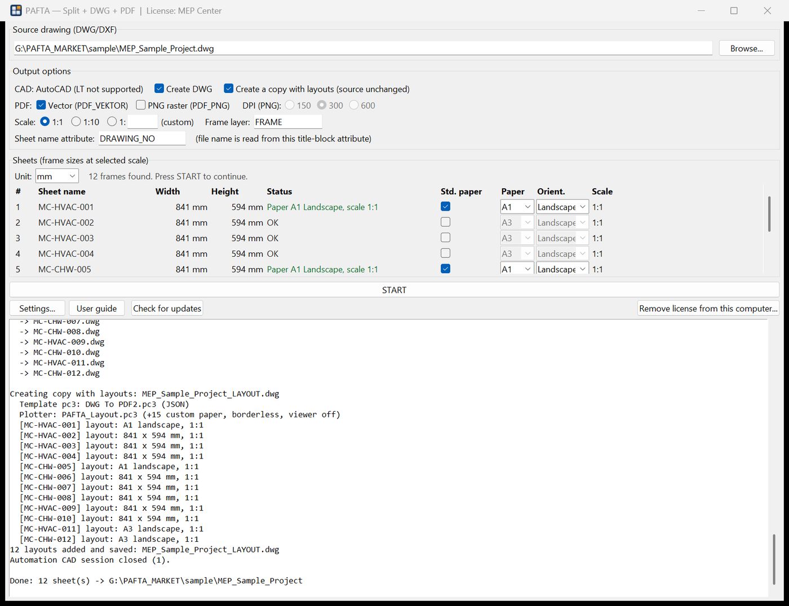Select scale 1:10 radio button
This screenshot has width=789, height=606.
[x=76, y=121]
